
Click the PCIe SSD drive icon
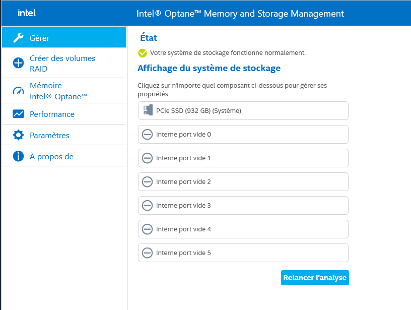coord(148,110)
